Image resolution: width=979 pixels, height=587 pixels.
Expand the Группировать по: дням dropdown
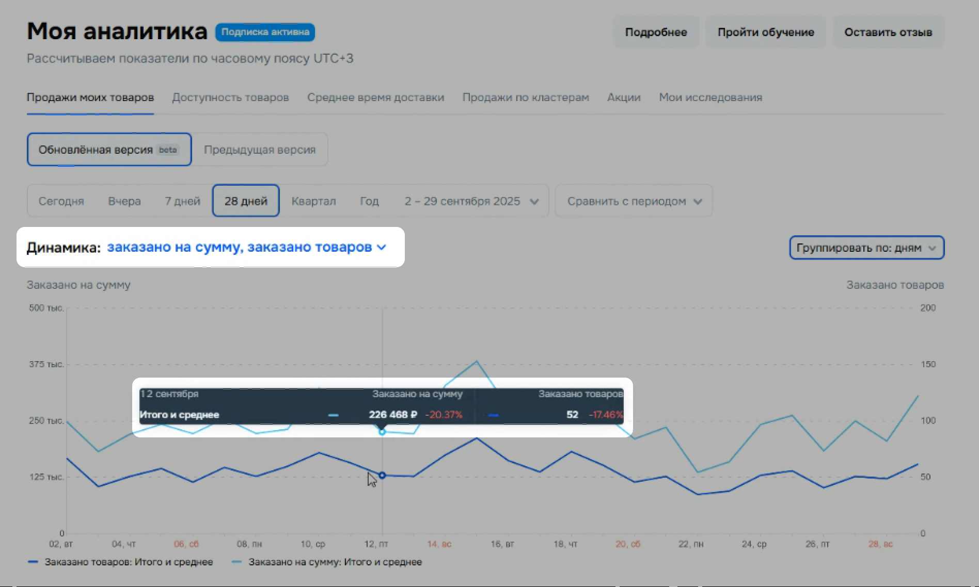[866, 248]
